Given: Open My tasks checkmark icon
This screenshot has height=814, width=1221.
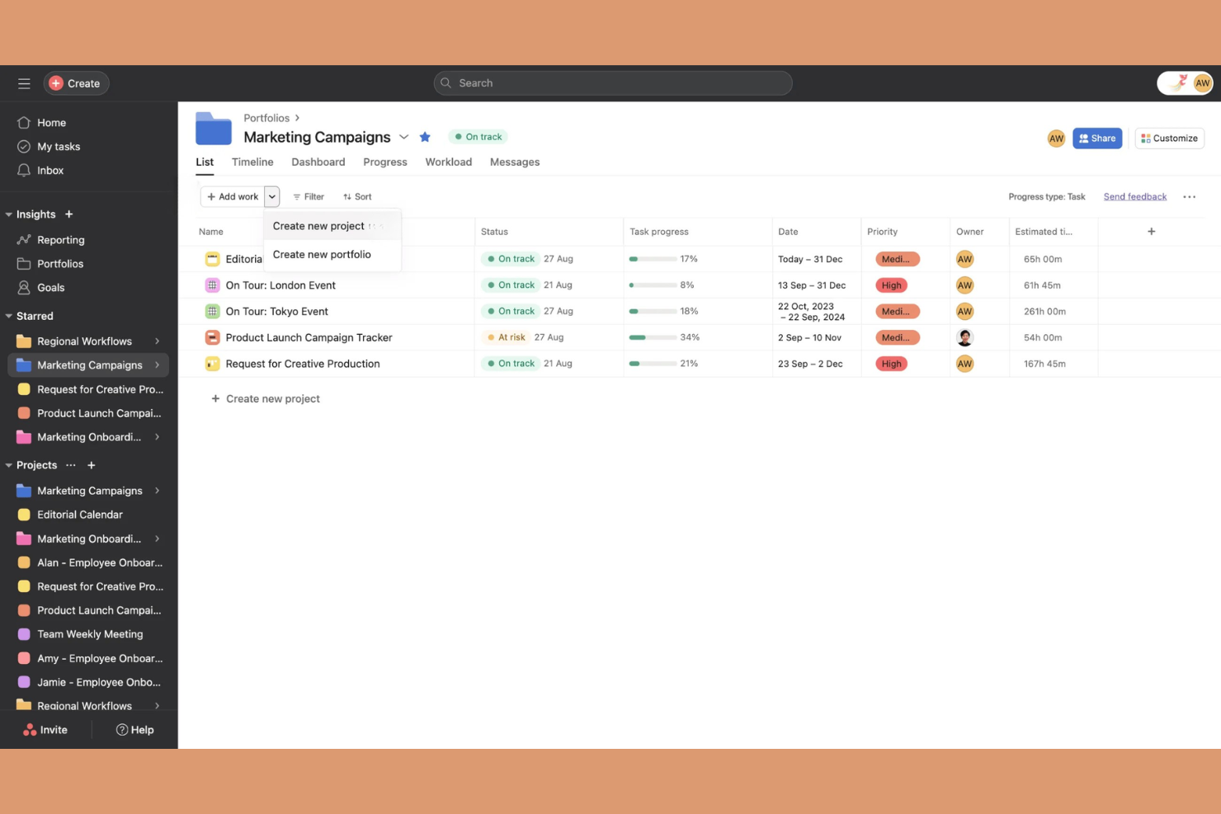Looking at the screenshot, I should pos(24,147).
